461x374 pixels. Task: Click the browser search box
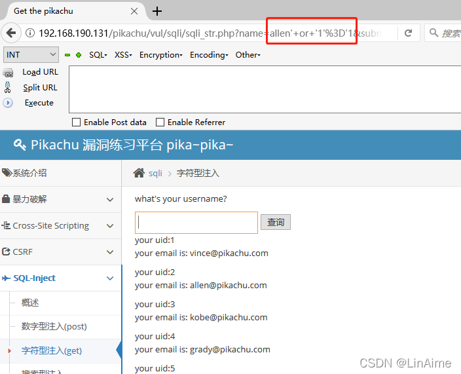443,33
